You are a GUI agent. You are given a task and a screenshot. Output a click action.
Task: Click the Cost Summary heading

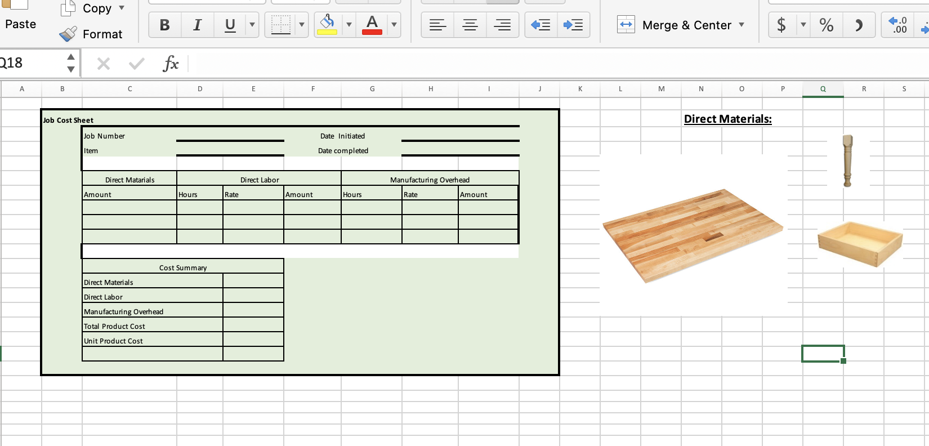pyautogui.click(x=183, y=267)
